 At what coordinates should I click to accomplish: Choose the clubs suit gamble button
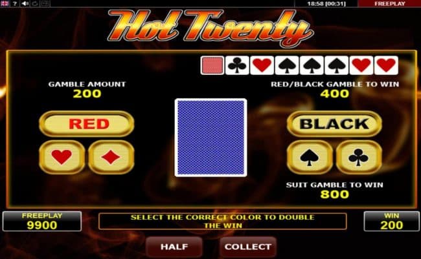coord(359,157)
